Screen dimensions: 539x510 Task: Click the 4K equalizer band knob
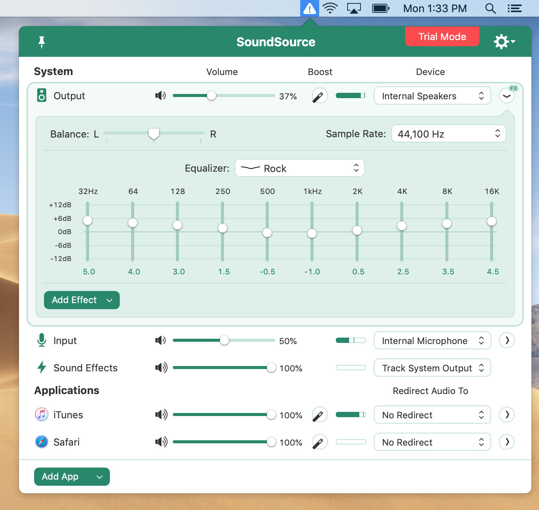click(402, 226)
